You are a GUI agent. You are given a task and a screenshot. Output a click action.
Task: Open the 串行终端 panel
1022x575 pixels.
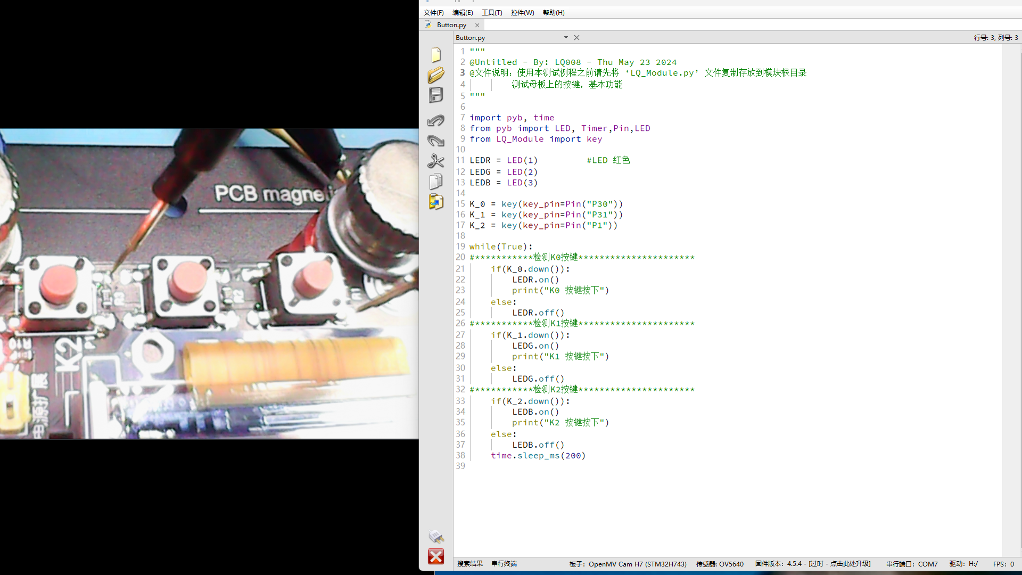504,564
